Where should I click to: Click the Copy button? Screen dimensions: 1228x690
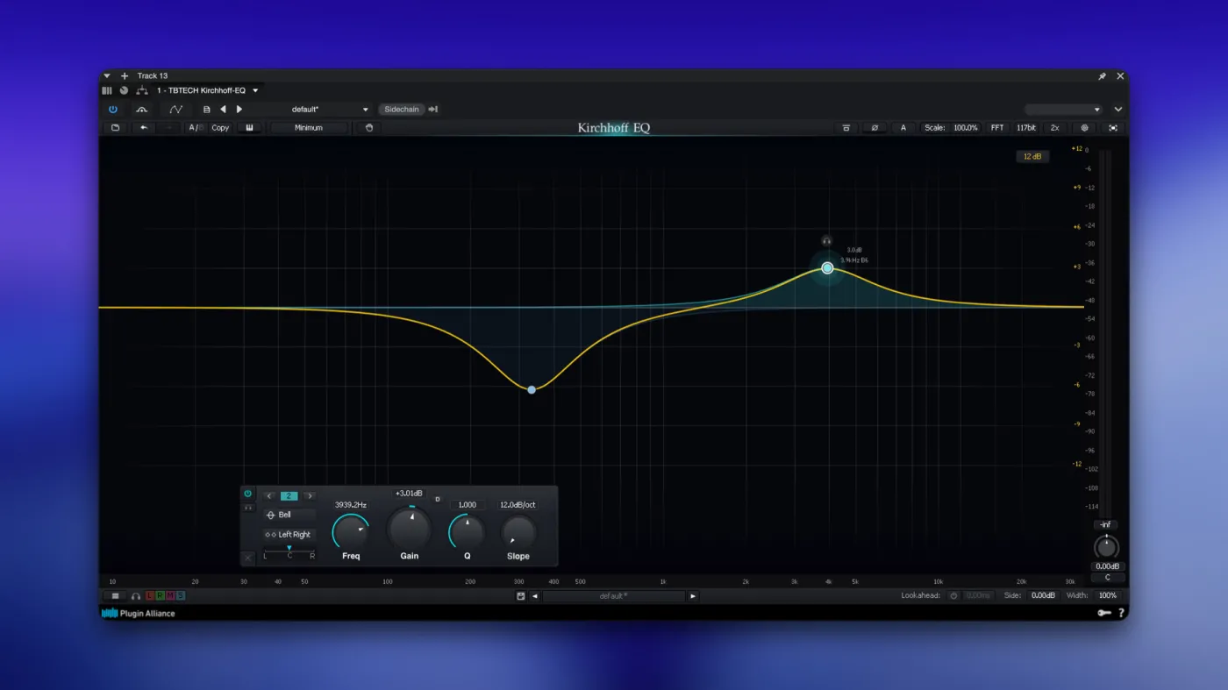(x=220, y=128)
